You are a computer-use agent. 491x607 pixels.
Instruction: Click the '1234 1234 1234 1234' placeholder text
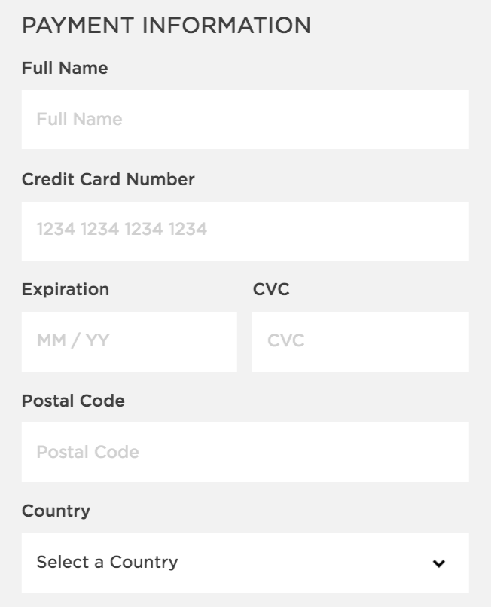(122, 229)
